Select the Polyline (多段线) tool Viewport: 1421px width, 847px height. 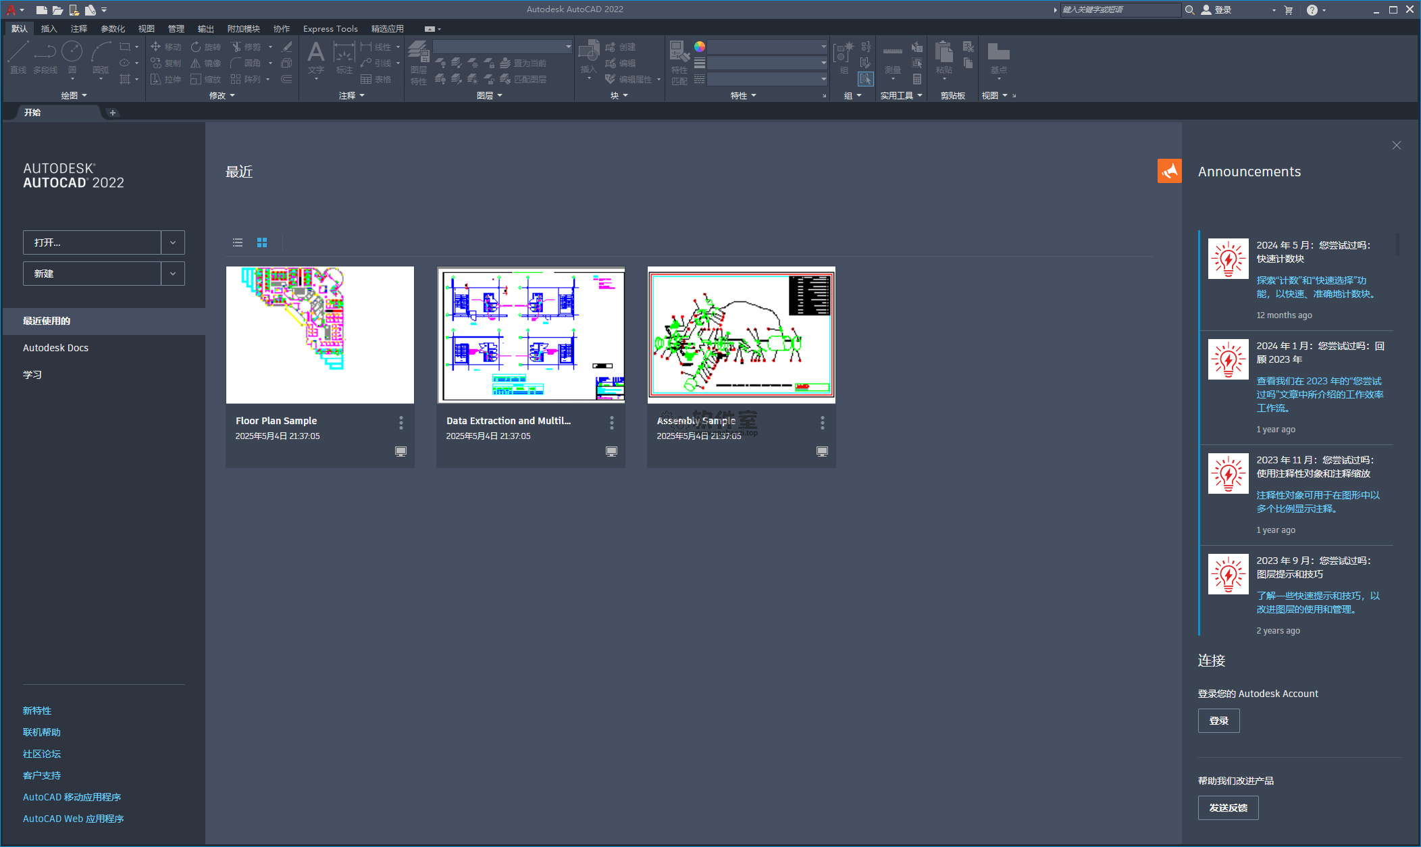click(x=45, y=57)
